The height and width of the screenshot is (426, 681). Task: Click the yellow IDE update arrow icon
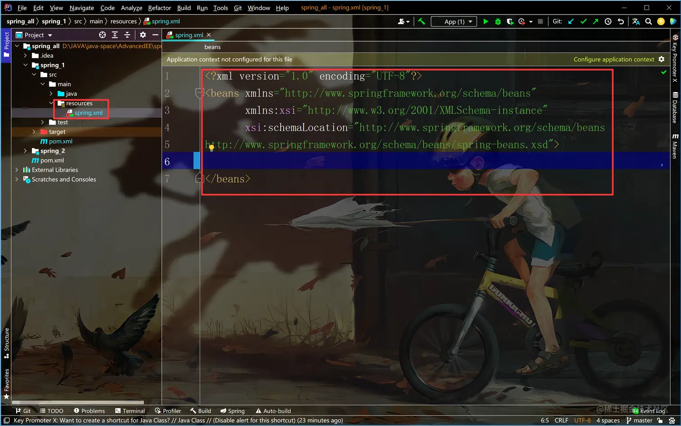(661, 21)
